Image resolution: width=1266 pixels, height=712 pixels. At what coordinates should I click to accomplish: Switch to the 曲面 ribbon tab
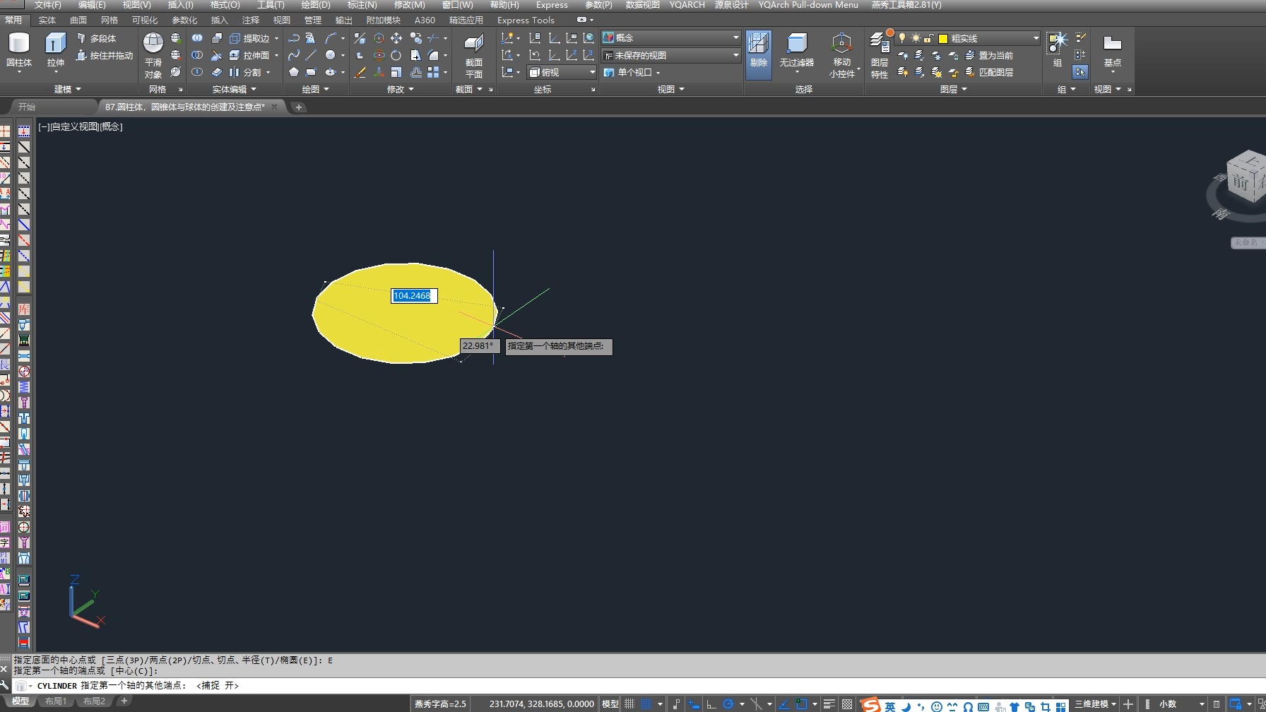click(78, 20)
